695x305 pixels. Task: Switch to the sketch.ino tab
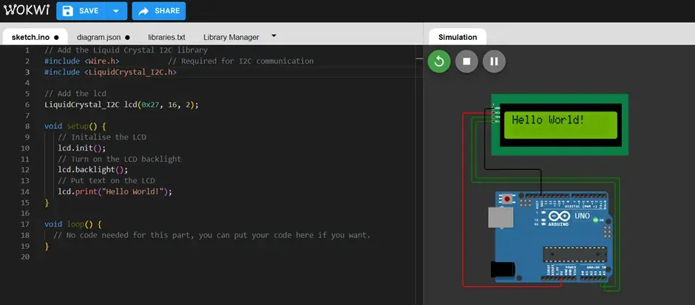click(x=35, y=37)
